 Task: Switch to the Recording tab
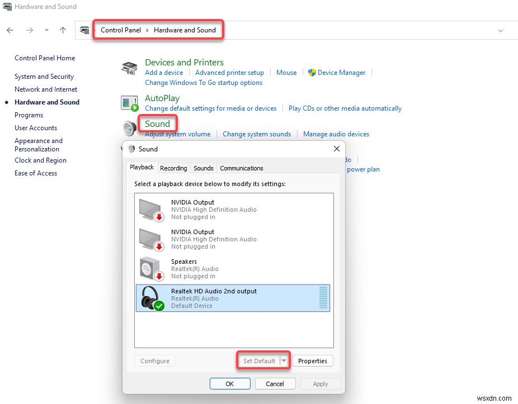pos(173,168)
